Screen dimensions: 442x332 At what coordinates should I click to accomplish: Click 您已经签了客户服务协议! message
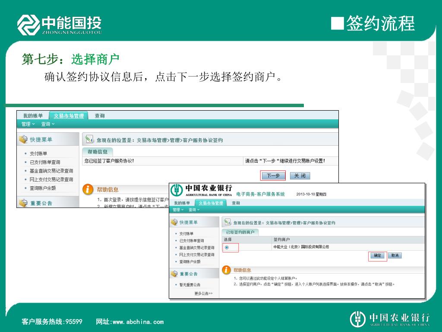(109, 161)
